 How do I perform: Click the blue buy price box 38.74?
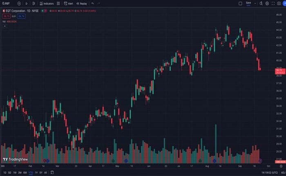(x=21, y=16)
